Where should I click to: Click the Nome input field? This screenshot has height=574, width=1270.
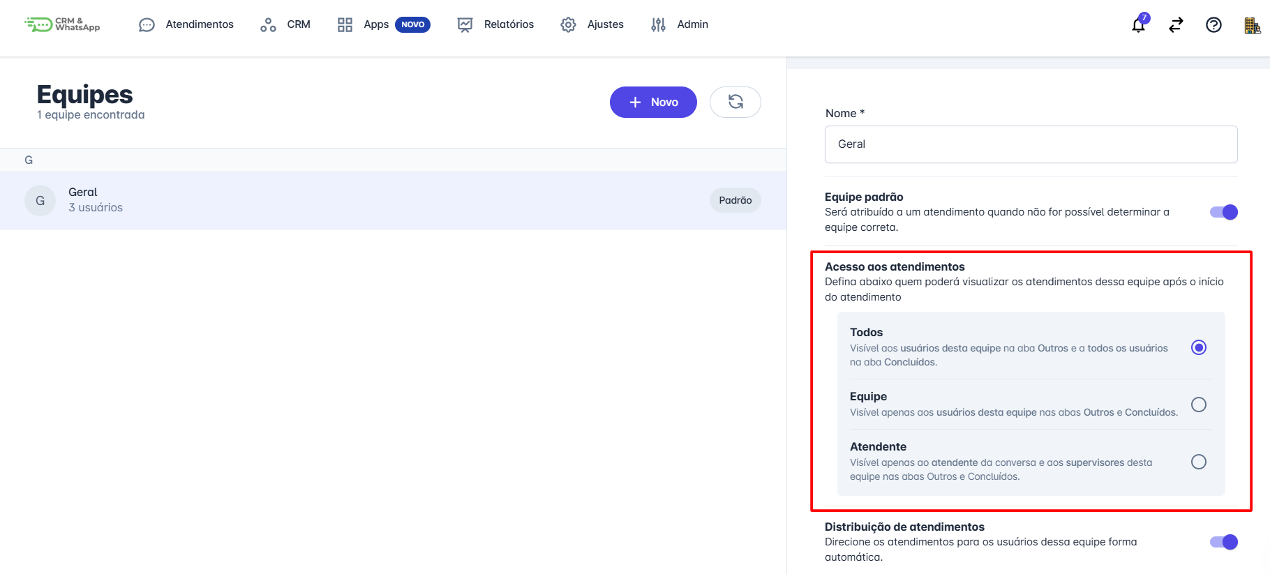pyautogui.click(x=1031, y=144)
